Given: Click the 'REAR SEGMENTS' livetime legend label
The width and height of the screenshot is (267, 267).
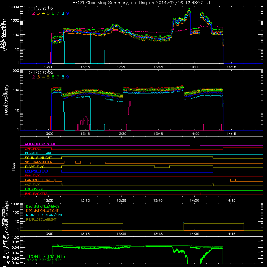Looking at the screenshot, I should click(x=44, y=260).
